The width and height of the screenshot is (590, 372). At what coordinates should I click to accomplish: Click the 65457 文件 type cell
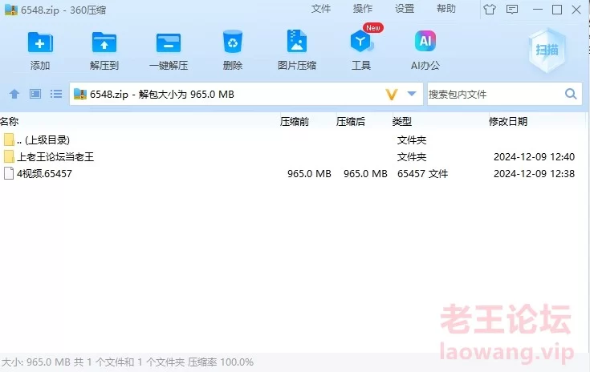(x=422, y=174)
